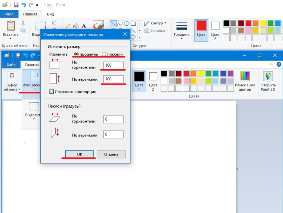283x213 pixels.
Task: Select the line shape in Shapes gallery
Action: click(113, 24)
